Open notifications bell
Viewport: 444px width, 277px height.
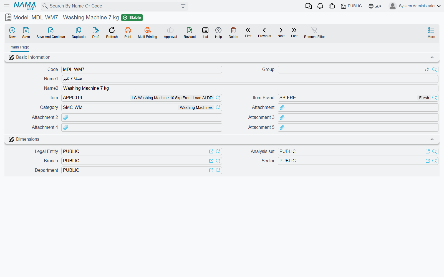click(x=320, y=6)
